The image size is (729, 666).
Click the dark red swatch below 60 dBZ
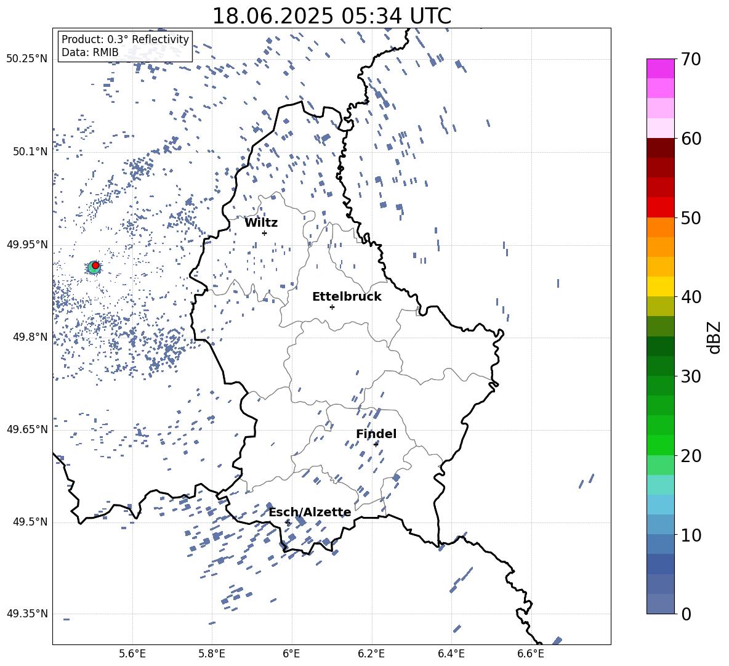point(661,148)
